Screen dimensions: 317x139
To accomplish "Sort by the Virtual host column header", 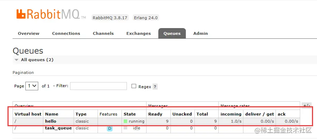I will point(28,114).
